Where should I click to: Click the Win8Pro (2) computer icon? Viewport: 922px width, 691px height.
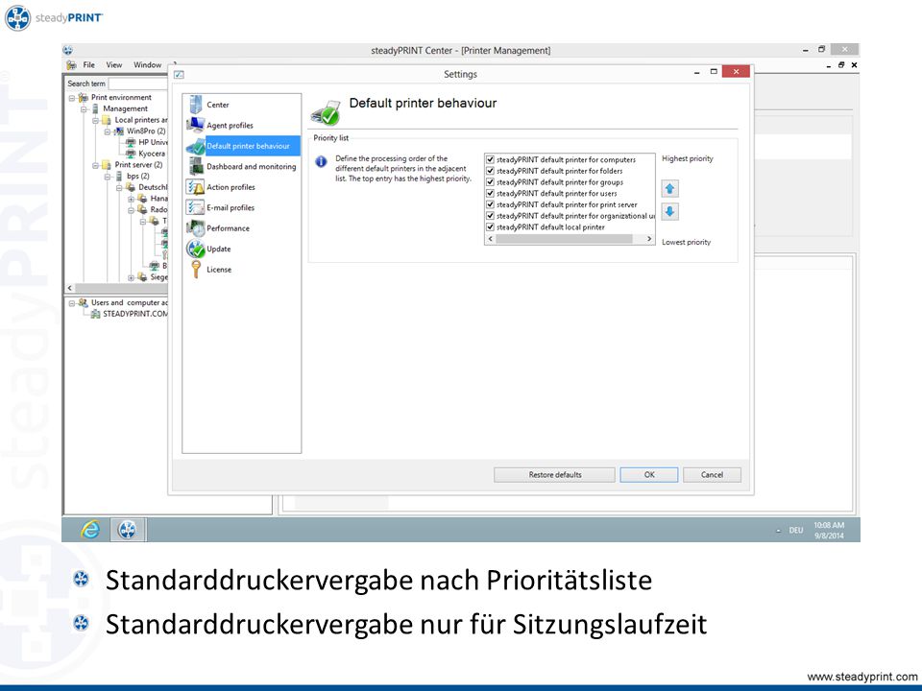(119, 131)
